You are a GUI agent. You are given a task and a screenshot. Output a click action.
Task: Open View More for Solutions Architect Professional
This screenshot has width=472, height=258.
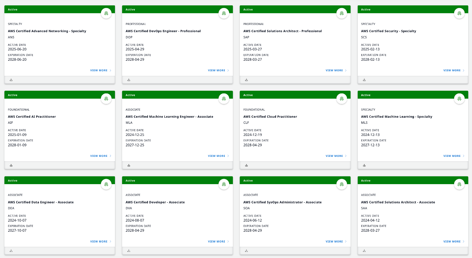click(336, 70)
